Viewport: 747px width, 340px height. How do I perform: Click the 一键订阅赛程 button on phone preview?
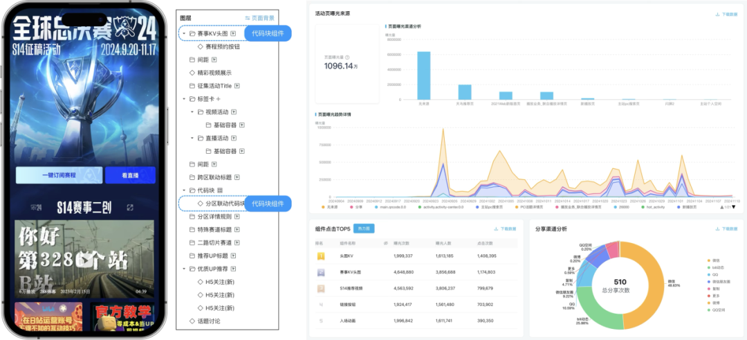pos(59,175)
